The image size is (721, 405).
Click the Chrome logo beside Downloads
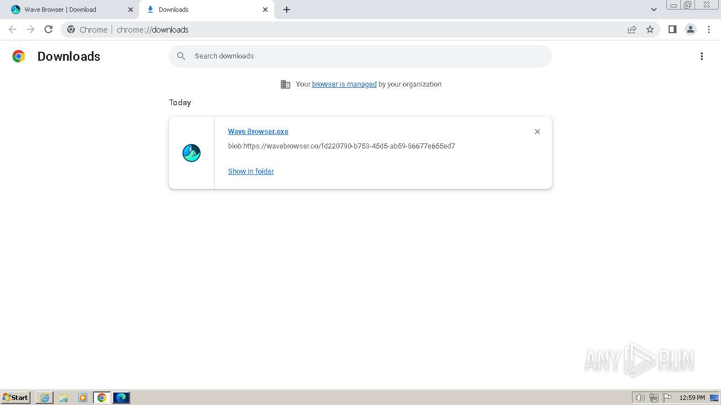(19, 56)
